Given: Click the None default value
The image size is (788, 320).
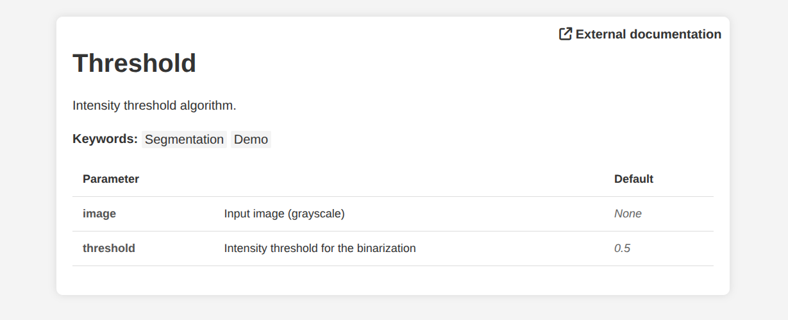Looking at the screenshot, I should tap(628, 214).
